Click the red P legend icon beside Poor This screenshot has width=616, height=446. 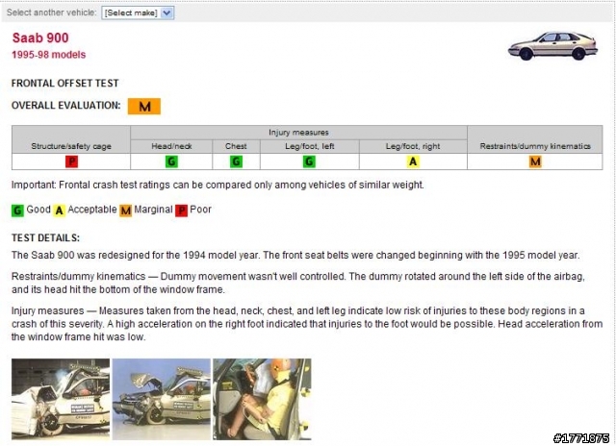(x=181, y=211)
